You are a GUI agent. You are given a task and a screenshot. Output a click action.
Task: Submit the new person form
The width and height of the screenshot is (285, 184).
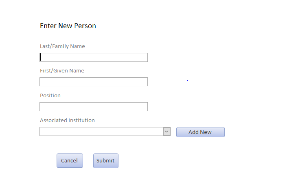(x=106, y=161)
